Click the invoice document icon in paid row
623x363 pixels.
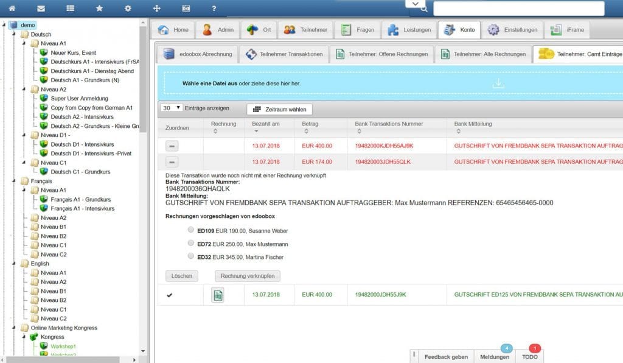pos(217,295)
